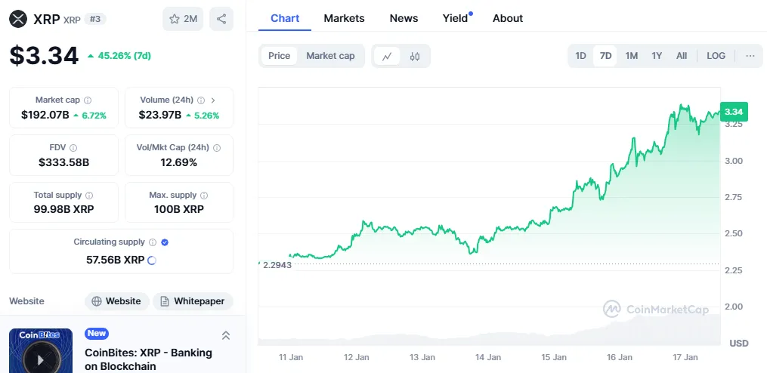Select the Market cap chart toggle
Screen dimensions: 767x373
[x=330, y=56]
